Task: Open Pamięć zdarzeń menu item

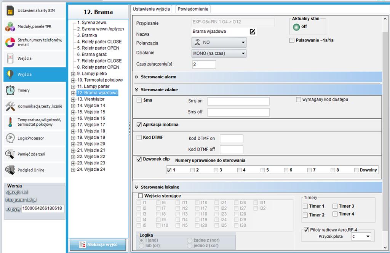Action: 35,154
